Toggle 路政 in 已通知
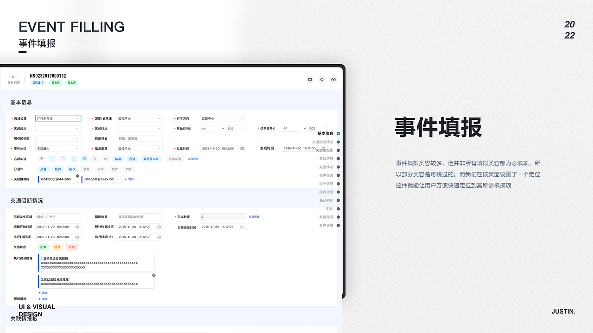The width and height of the screenshot is (593, 333). coord(72,169)
